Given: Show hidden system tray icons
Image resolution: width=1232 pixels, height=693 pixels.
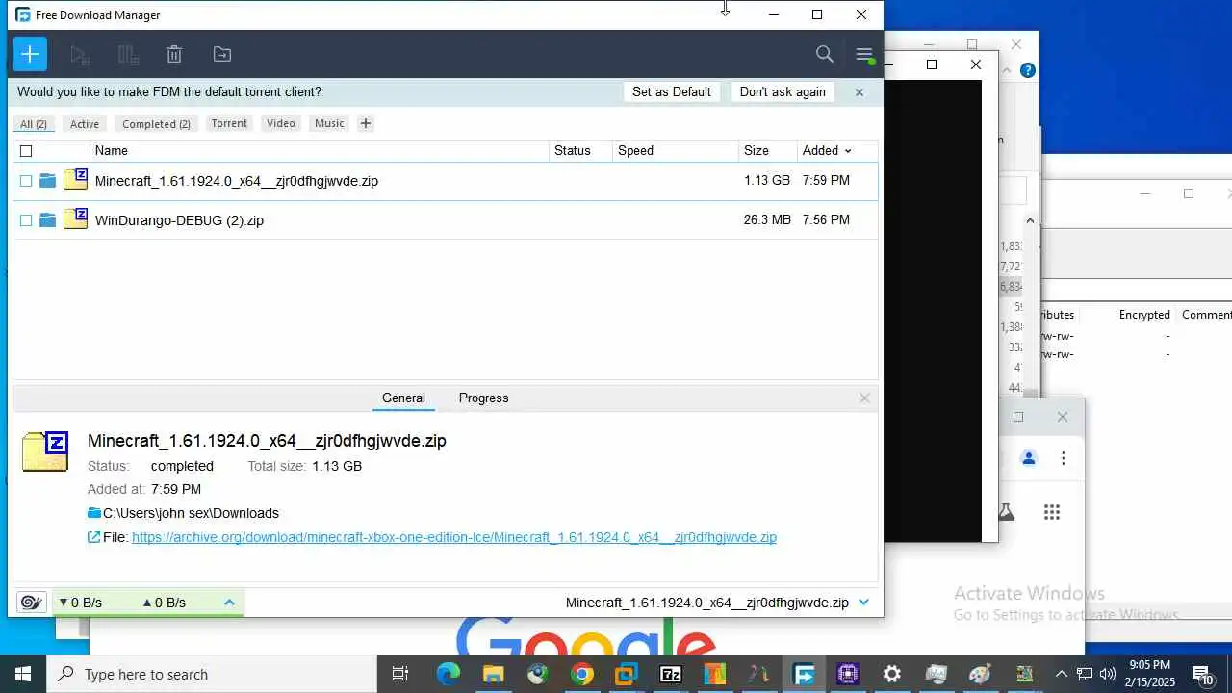Looking at the screenshot, I should [x=1061, y=674].
